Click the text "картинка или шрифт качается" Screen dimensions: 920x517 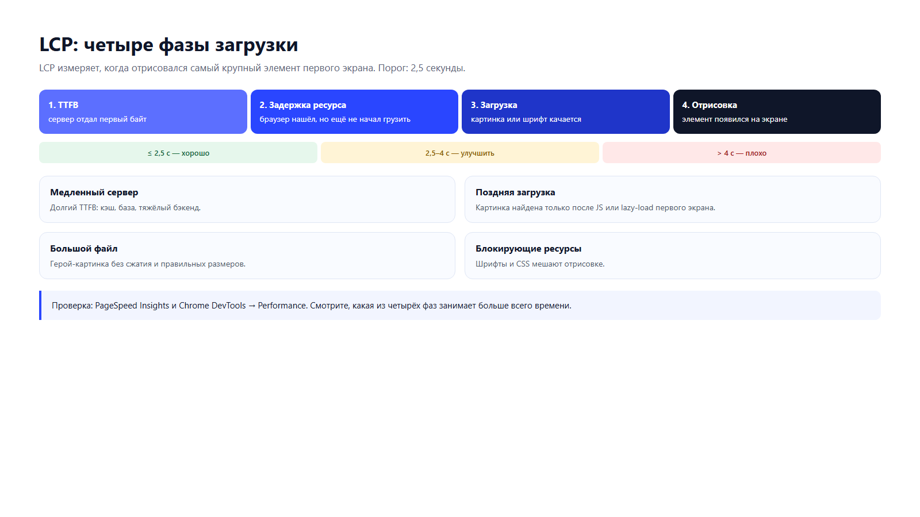(x=526, y=119)
